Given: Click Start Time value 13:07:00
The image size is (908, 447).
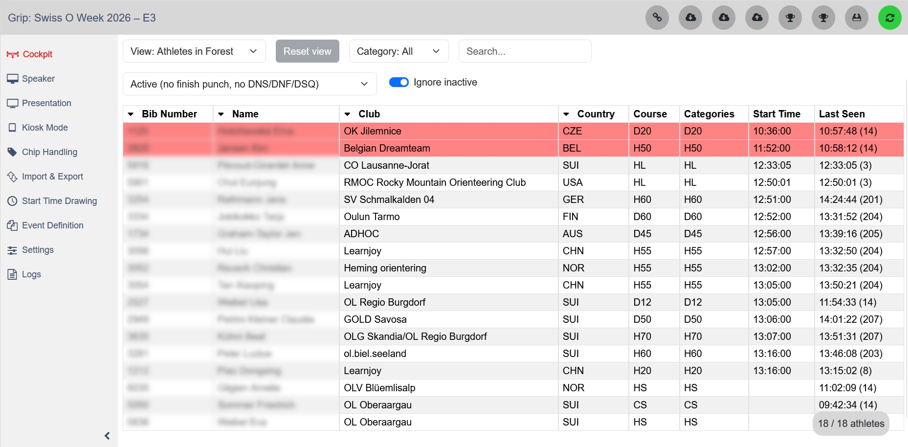Looking at the screenshot, I should click(772, 336).
